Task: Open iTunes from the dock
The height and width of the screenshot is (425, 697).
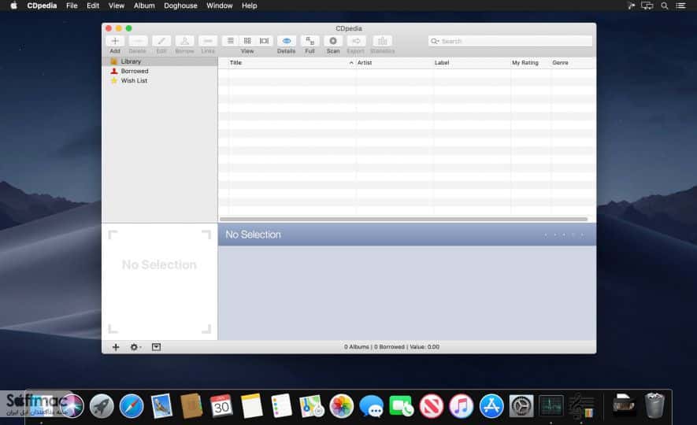Action: click(462, 406)
